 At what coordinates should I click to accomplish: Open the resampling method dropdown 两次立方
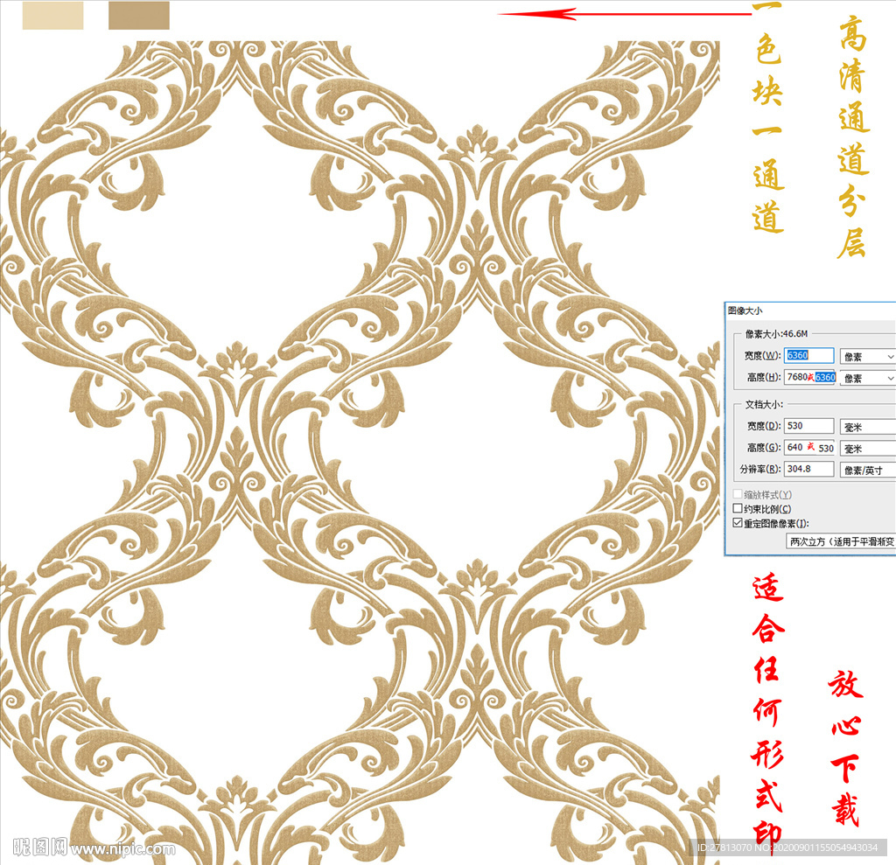pyautogui.click(x=841, y=541)
